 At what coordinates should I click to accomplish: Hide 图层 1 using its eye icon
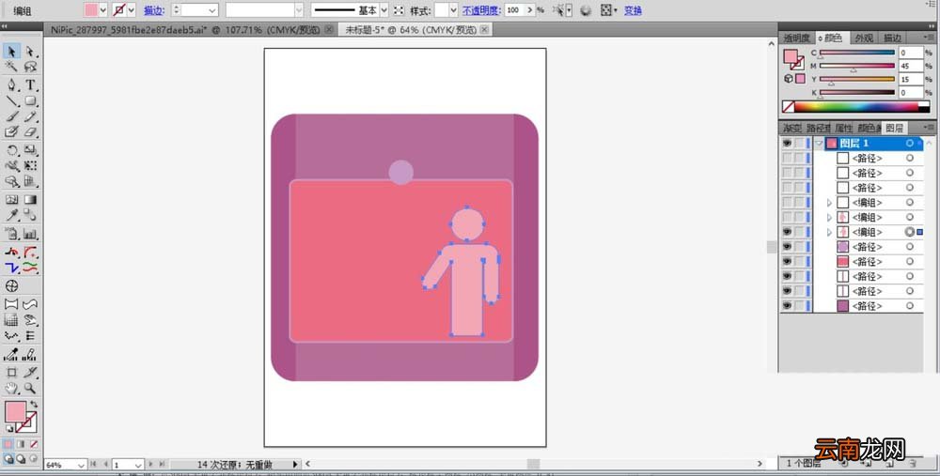coord(787,143)
